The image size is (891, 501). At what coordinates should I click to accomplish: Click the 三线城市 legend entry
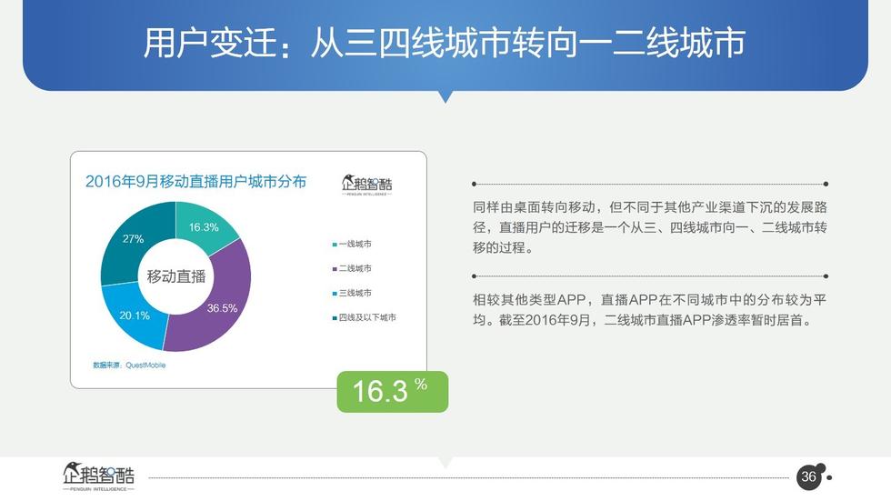(x=352, y=293)
